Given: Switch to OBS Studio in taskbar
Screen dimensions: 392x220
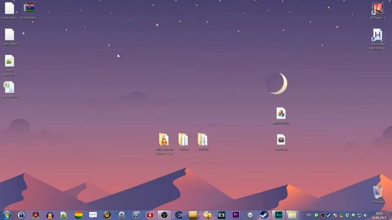Looking at the screenshot, I should pos(164,215).
